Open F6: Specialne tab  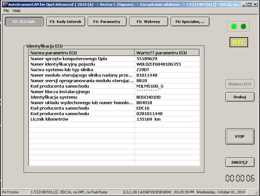coord(190,22)
